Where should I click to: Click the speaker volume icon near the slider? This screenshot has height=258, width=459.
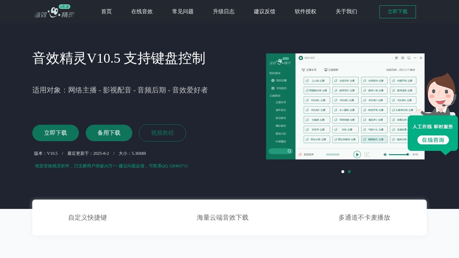click(x=385, y=154)
